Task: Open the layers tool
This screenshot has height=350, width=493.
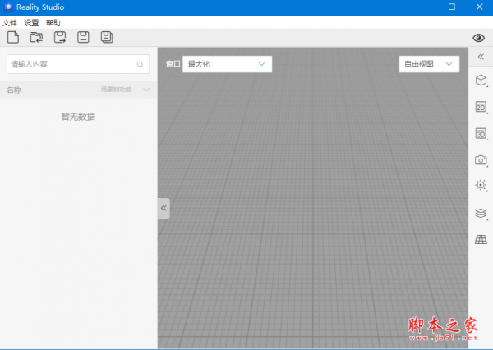Action: coord(481,213)
